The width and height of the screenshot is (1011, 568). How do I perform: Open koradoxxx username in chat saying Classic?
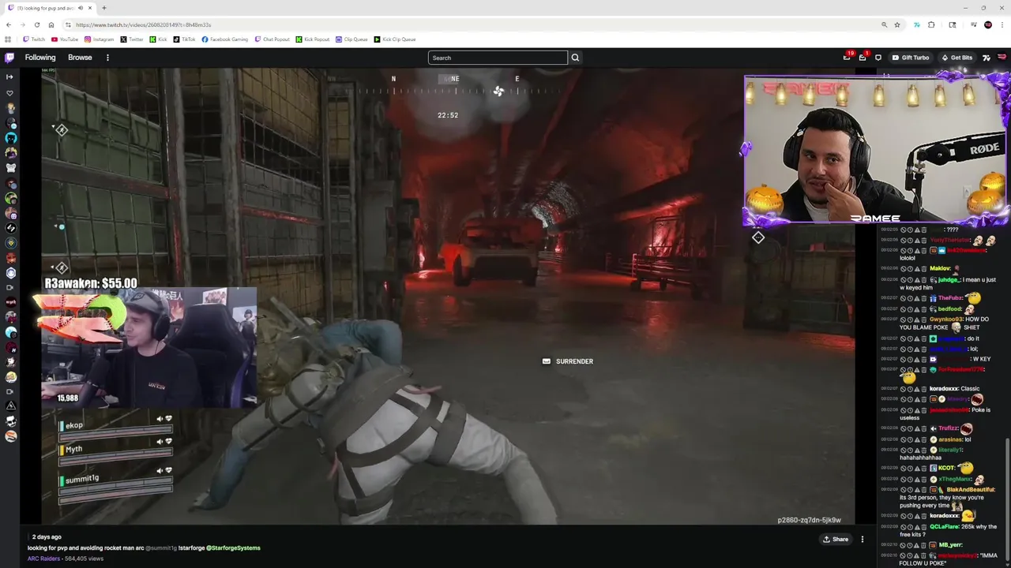pos(943,389)
